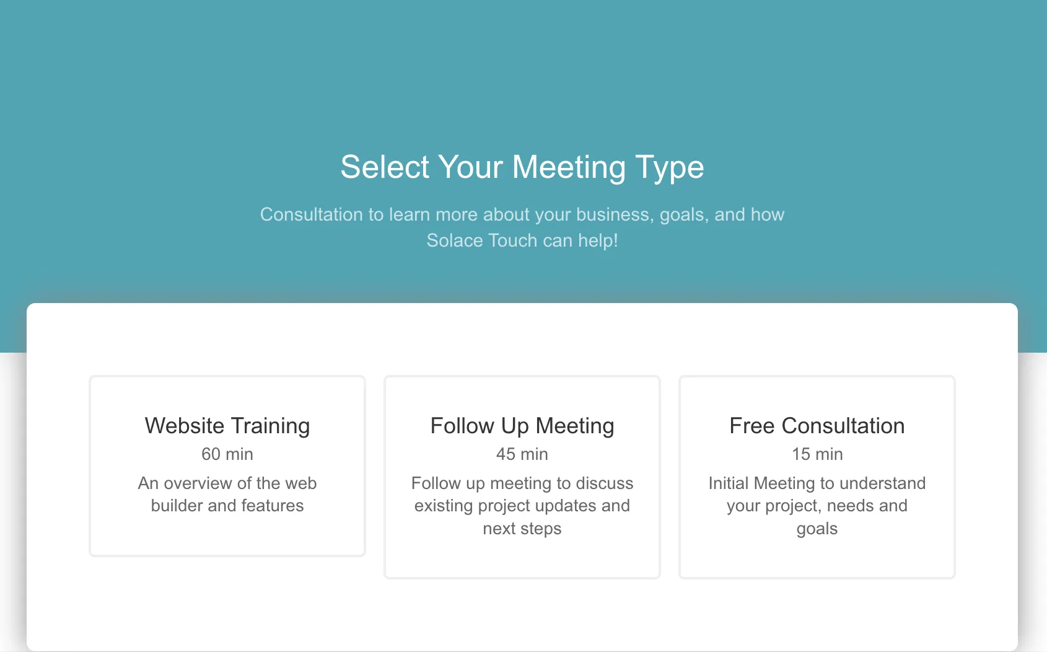Click the Follow Up Meeting heading
Viewport: 1047px width, 652px height.
click(x=522, y=426)
